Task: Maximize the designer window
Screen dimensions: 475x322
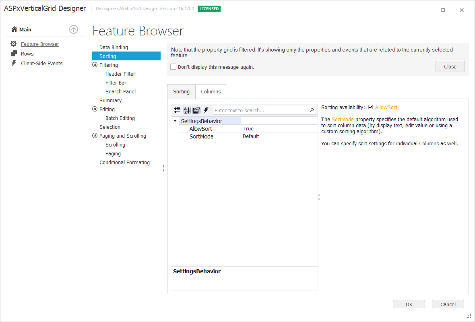Action: [442, 10]
